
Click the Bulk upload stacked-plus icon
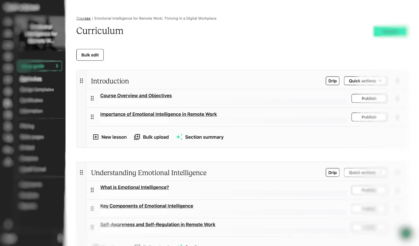coord(137,137)
